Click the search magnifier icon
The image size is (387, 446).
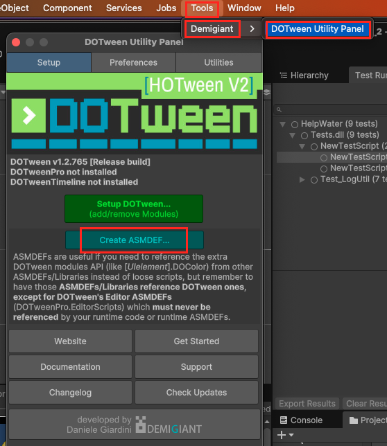click(279, 110)
